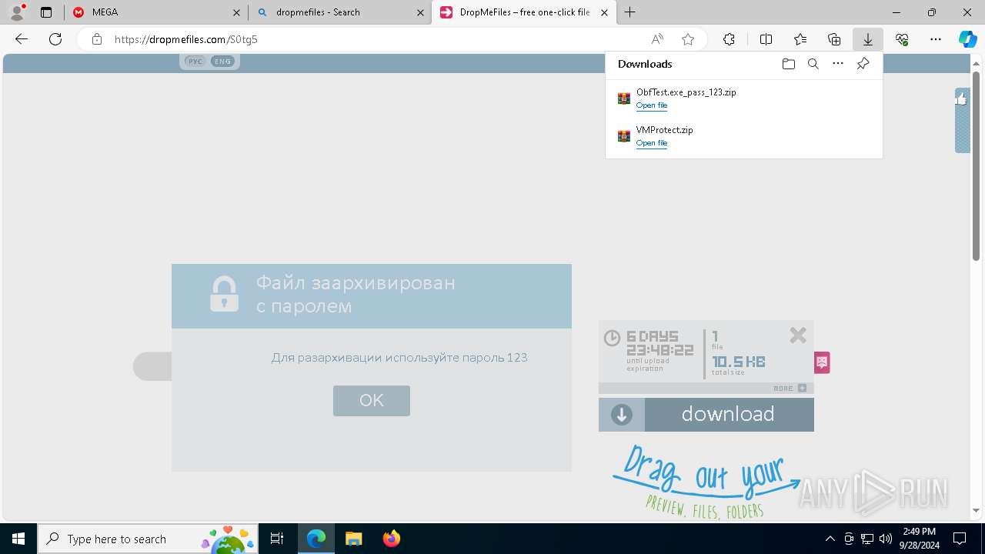Close the DropMeFiles tab
This screenshot has height=554, width=985.
604,12
